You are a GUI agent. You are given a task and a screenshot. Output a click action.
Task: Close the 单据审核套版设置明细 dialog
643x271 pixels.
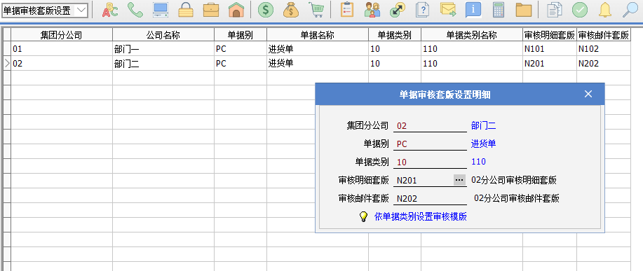click(588, 94)
